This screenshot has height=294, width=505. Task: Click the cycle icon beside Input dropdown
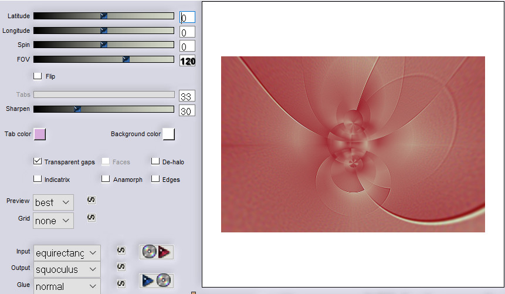[121, 251]
